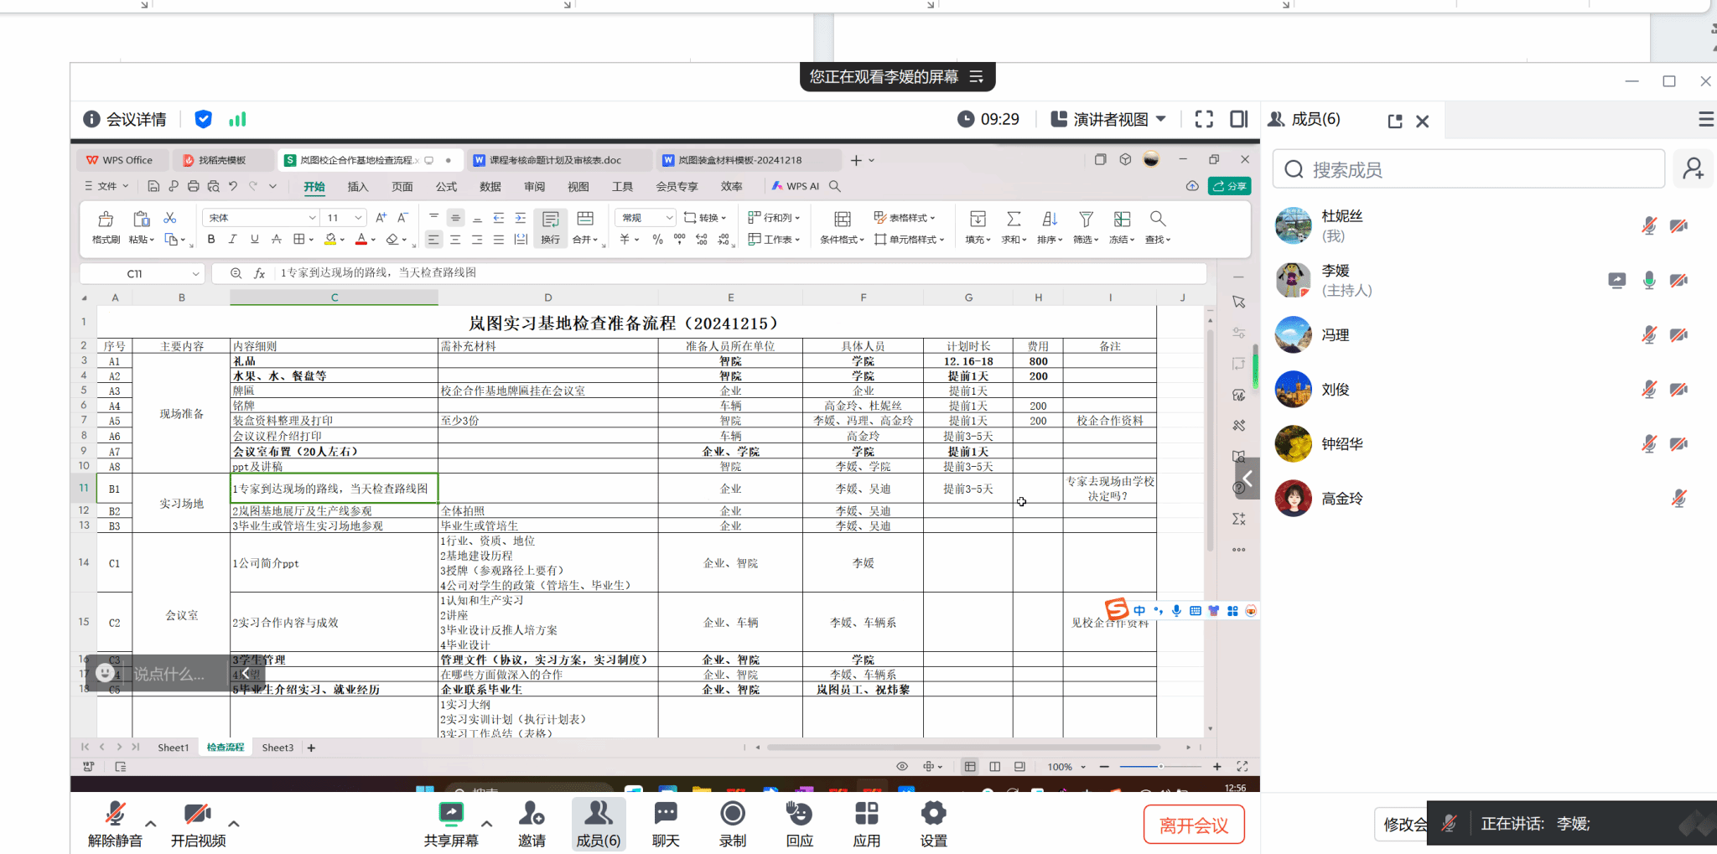Click the fullscreen icon in meeting toolbar
Screen dimensions: 1717x854
coord(1204,119)
